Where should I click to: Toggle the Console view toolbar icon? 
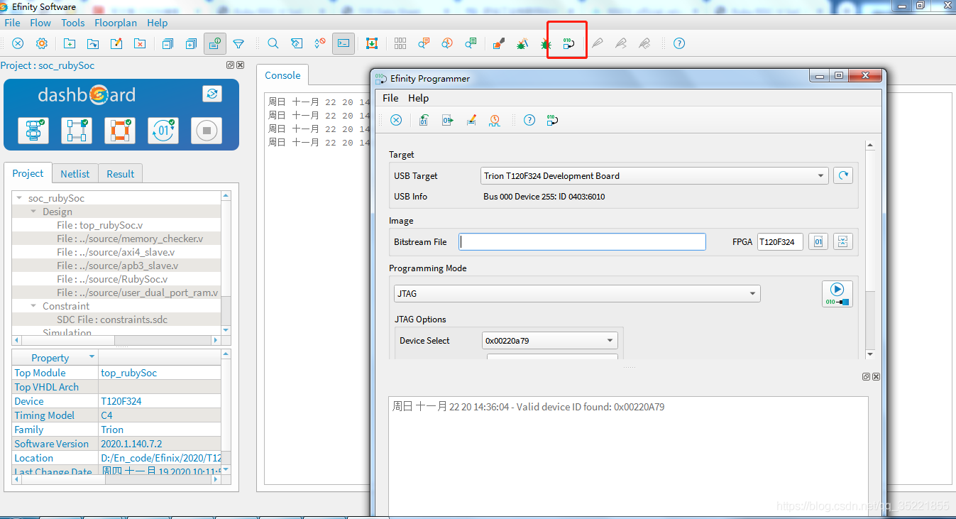[344, 43]
